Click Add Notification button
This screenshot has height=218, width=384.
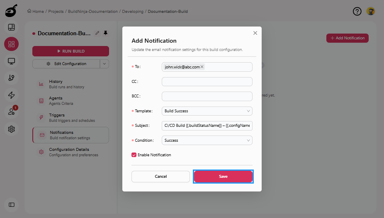tap(347, 38)
